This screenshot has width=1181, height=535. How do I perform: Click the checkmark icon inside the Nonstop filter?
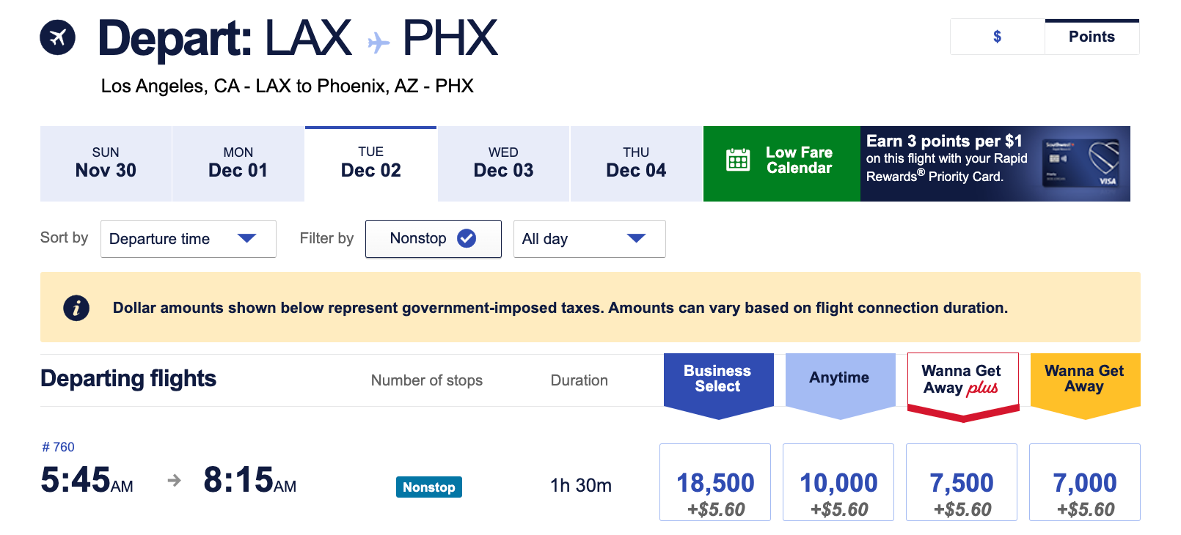click(467, 237)
